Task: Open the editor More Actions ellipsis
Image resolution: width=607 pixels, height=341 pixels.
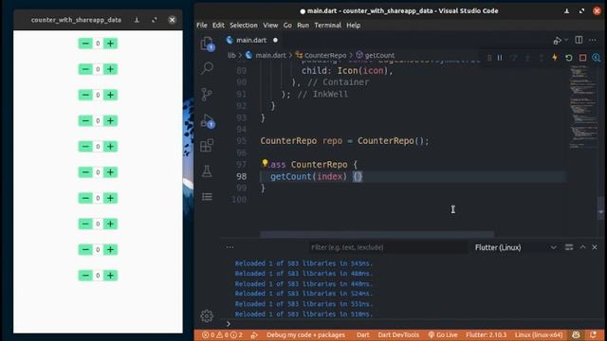Action: (593, 40)
